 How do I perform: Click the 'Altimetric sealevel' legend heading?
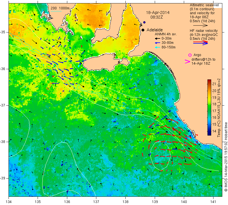(x=204, y=5)
